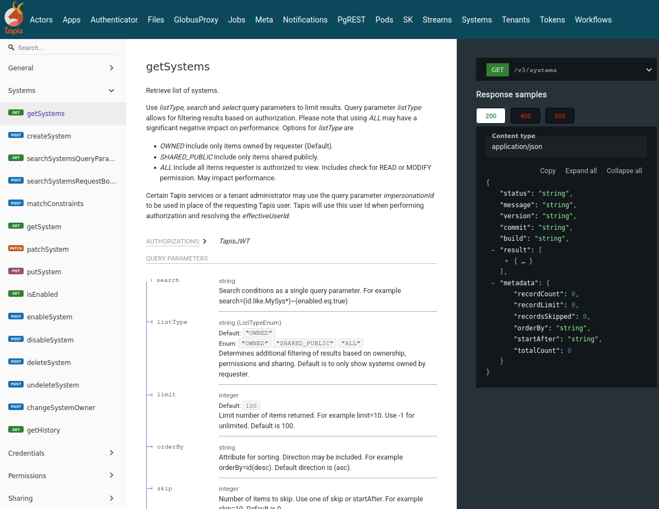Image resolution: width=659 pixels, height=509 pixels.
Task: Click into the sidebar Search field
Action: pos(66,48)
